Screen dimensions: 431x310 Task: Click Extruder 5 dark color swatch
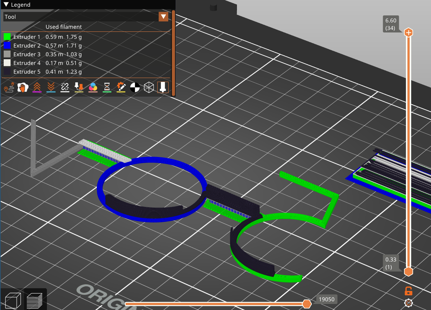click(7, 72)
